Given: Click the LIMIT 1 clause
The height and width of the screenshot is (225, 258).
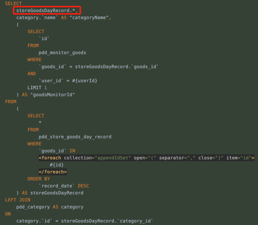Looking at the screenshot, I should (37, 88).
